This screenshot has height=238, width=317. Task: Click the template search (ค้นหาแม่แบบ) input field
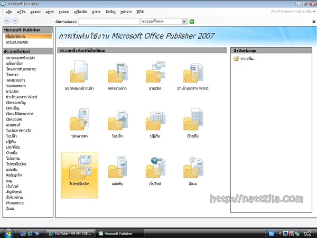[x=109, y=22]
